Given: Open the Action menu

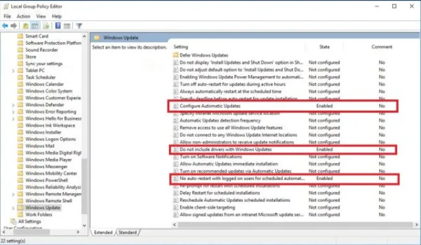Looking at the screenshot, I should point(24,16).
